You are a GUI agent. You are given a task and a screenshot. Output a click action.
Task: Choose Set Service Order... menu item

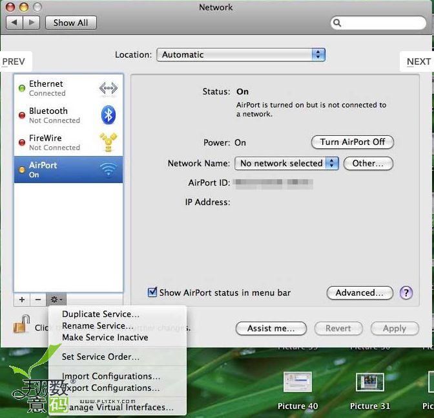point(118,357)
